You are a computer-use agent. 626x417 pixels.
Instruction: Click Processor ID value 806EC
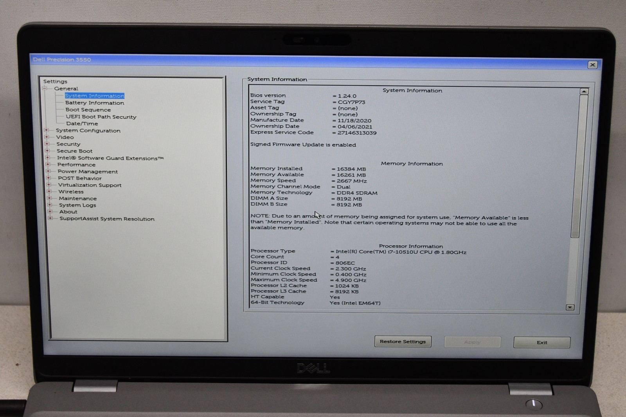click(x=345, y=263)
